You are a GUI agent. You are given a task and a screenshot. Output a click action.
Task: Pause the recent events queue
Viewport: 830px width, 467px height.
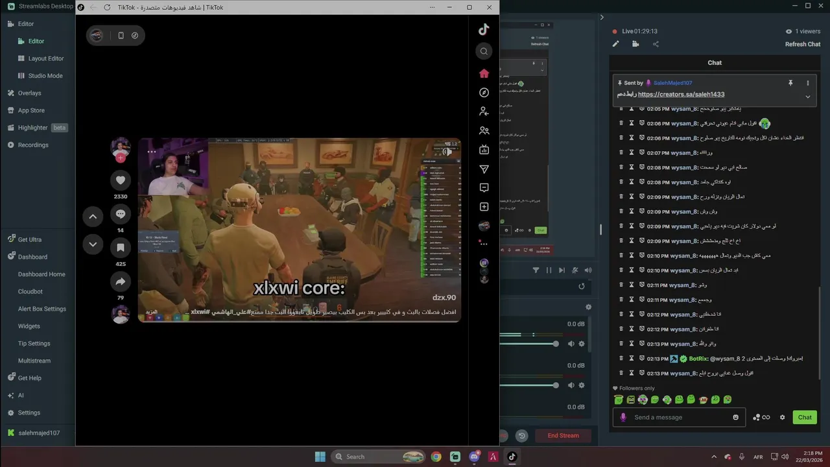click(x=549, y=270)
